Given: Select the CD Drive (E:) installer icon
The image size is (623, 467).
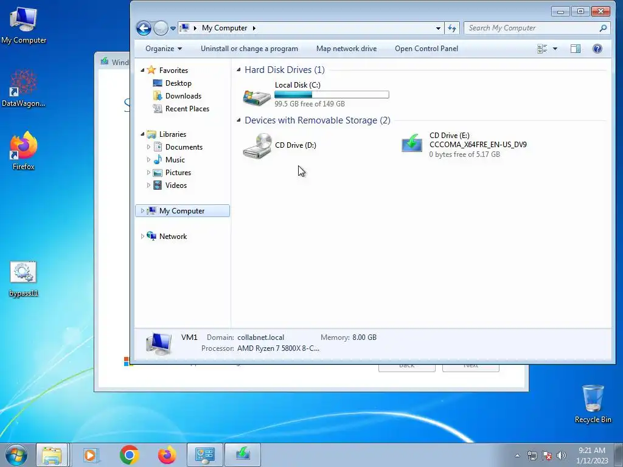Looking at the screenshot, I should tap(412, 144).
